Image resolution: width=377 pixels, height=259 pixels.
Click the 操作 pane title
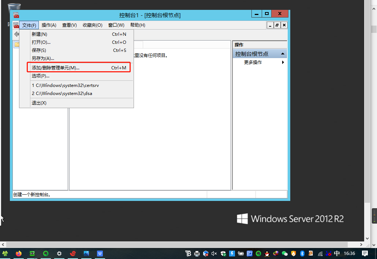(x=239, y=45)
